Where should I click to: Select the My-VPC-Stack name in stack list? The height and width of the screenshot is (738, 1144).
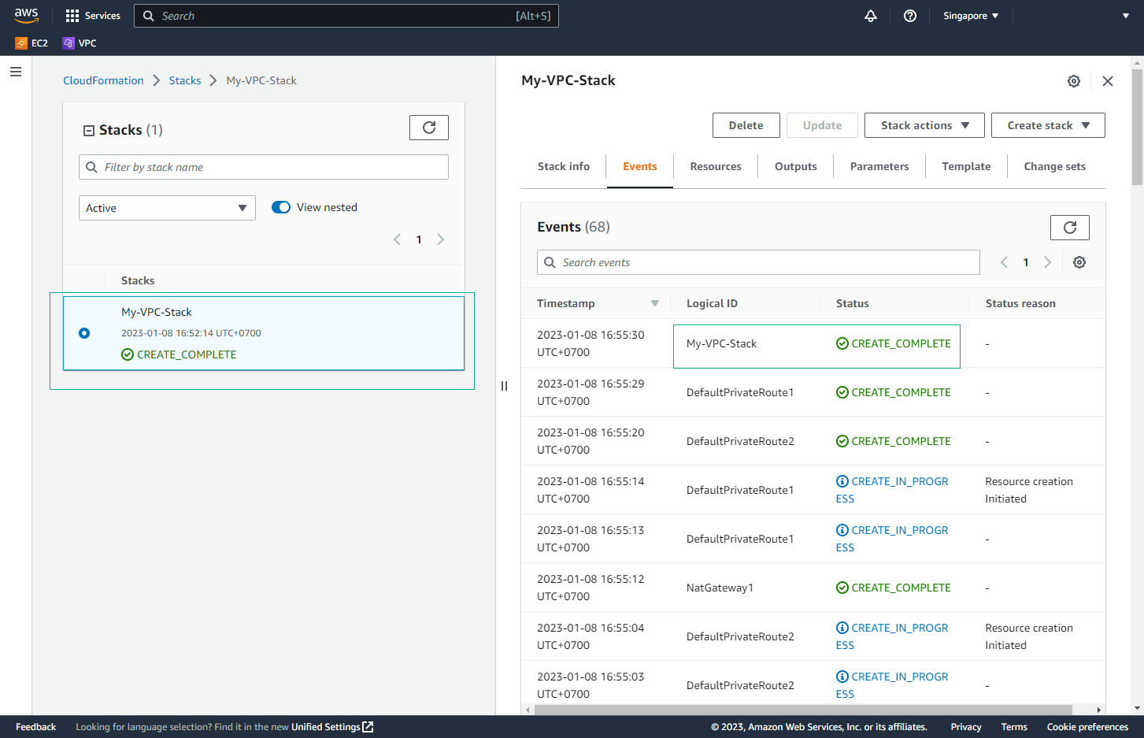(157, 312)
